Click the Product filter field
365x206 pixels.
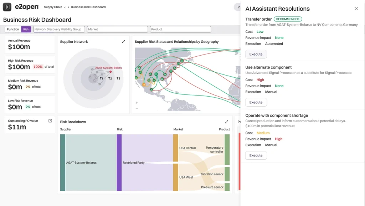pyautogui.click(x=180, y=29)
